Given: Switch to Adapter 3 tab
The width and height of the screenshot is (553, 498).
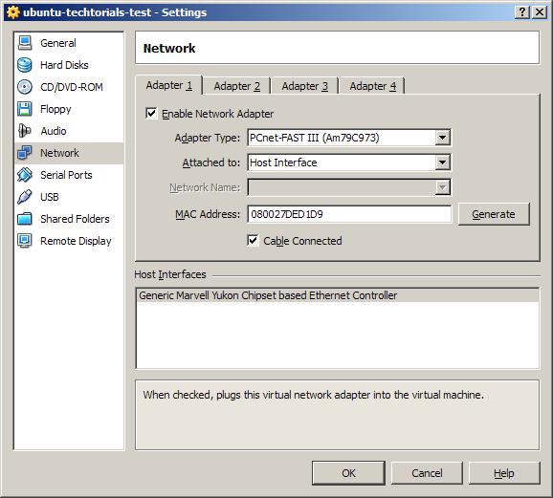Looking at the screenshot, I should pyautogui.click(x=304, y=86).
